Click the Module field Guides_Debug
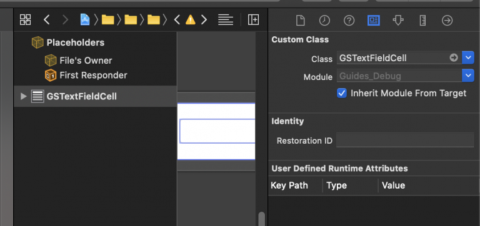Viewport: 480px width, 226px height. tap(399, 76)
